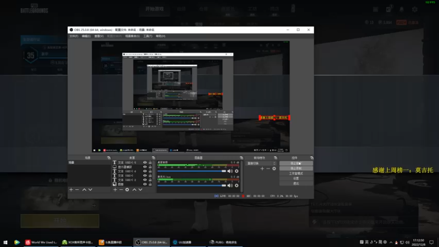The image size is (439, 247).
Task: Click the yellow 开始 start button in PUBG
Action: point(60,221)
